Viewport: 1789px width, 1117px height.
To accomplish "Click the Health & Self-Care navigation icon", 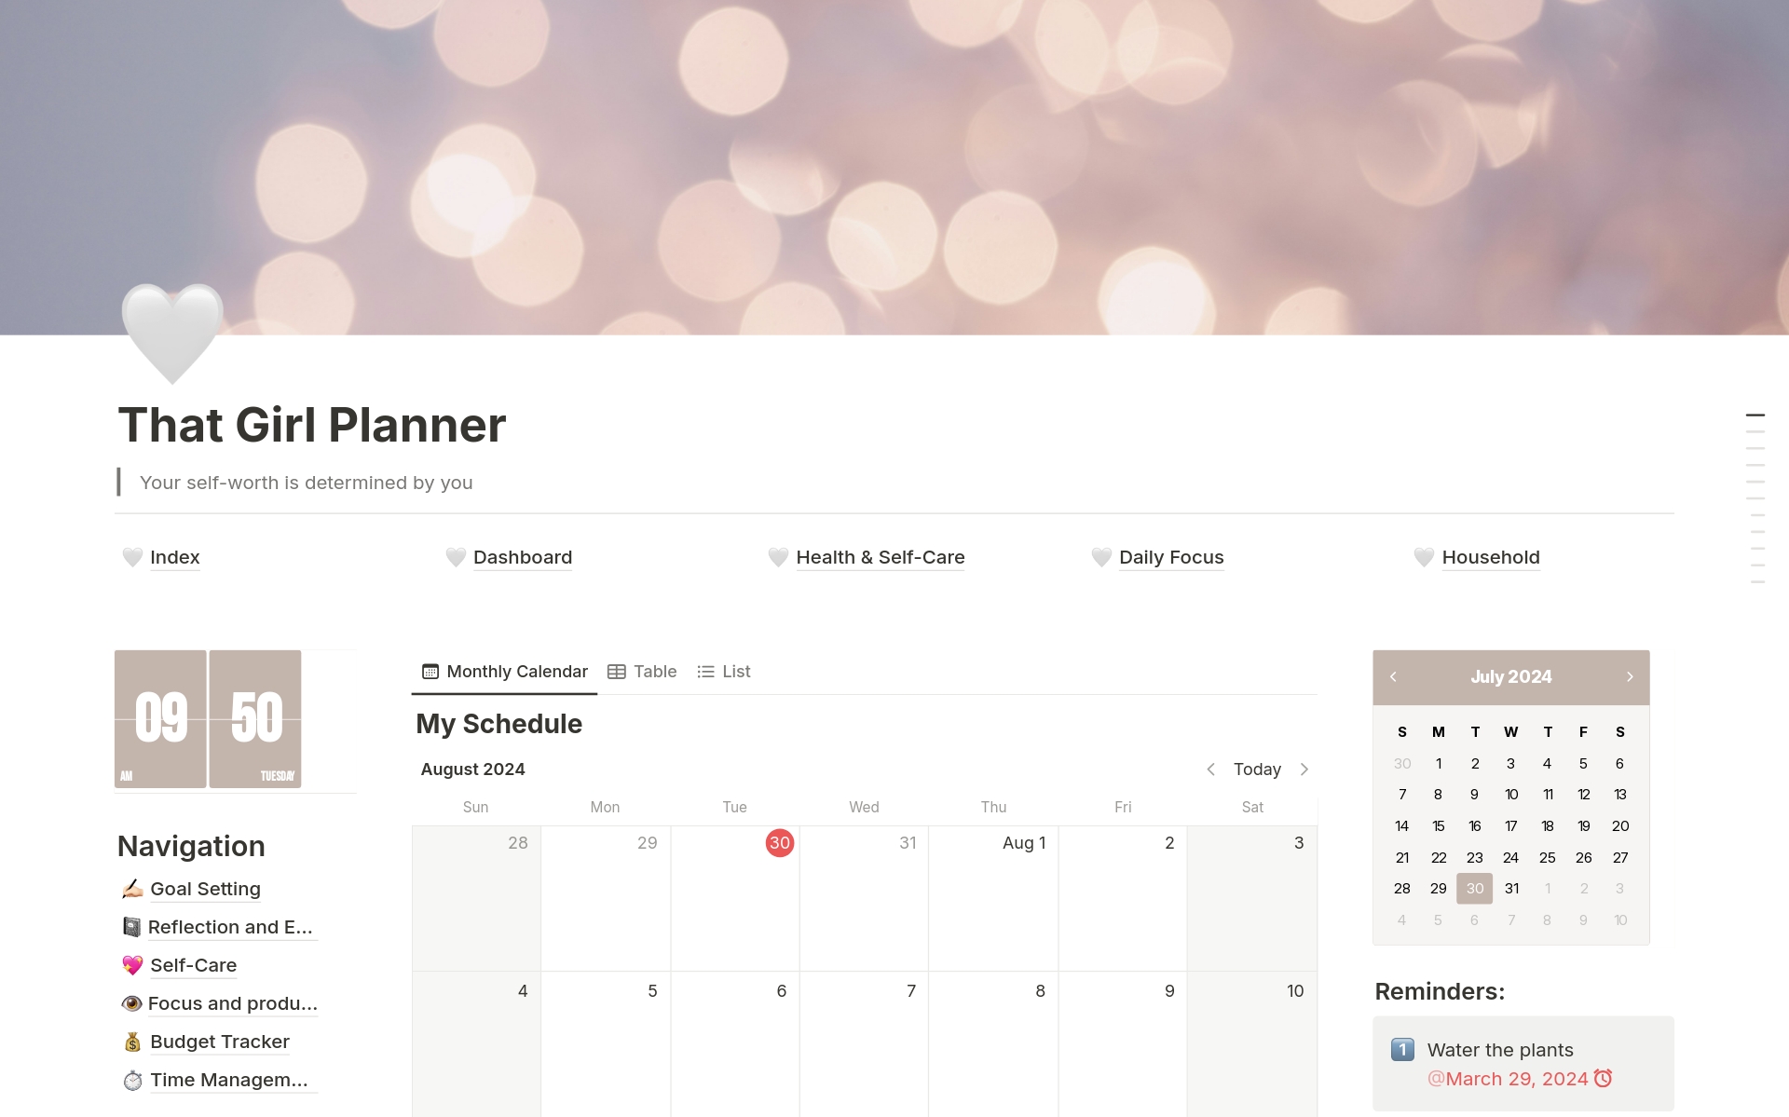I will (775, 557).
